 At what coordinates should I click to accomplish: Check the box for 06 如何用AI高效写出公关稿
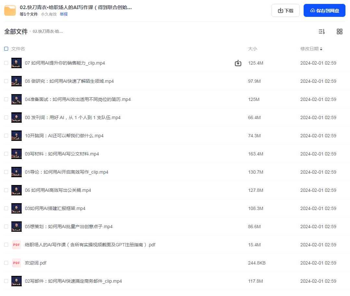pos(6,190)
